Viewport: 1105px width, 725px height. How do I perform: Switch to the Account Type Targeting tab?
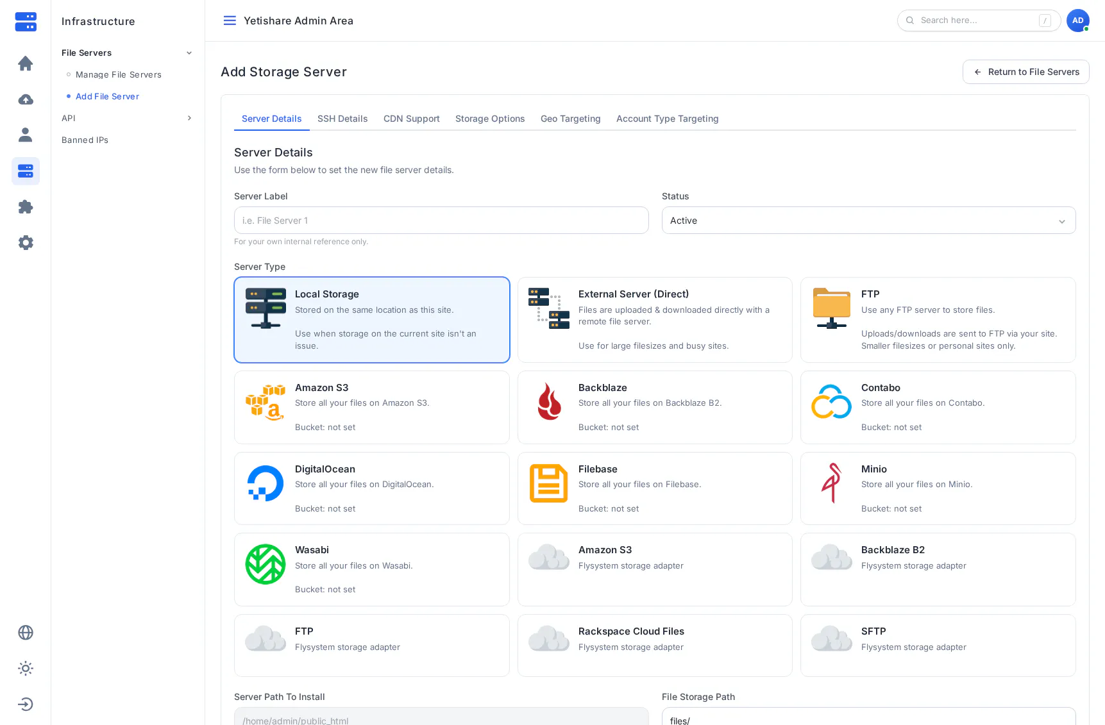click(668, 119)
